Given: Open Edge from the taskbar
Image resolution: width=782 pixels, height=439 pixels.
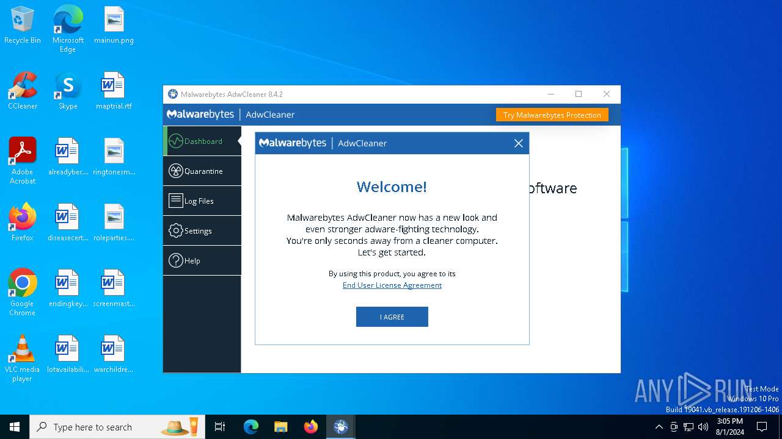Looking at the screenshot, I should point(251,427).
